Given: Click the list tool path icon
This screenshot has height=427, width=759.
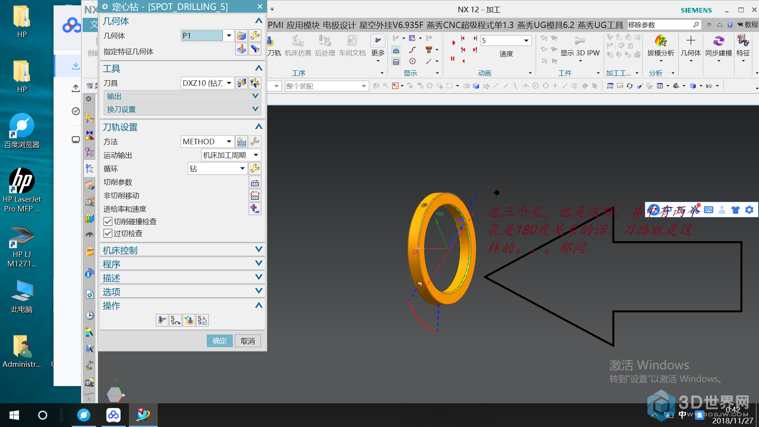Looking at the screenshot, I should pyautogui.click(x=202, y=320).
